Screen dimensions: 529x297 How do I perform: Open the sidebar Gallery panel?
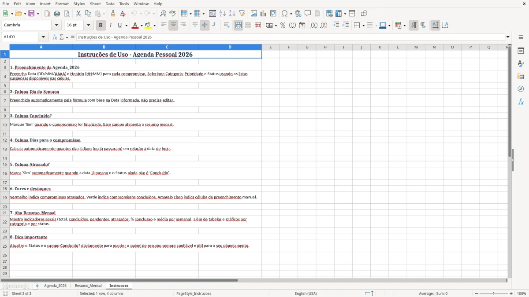(x=521, y=76)
